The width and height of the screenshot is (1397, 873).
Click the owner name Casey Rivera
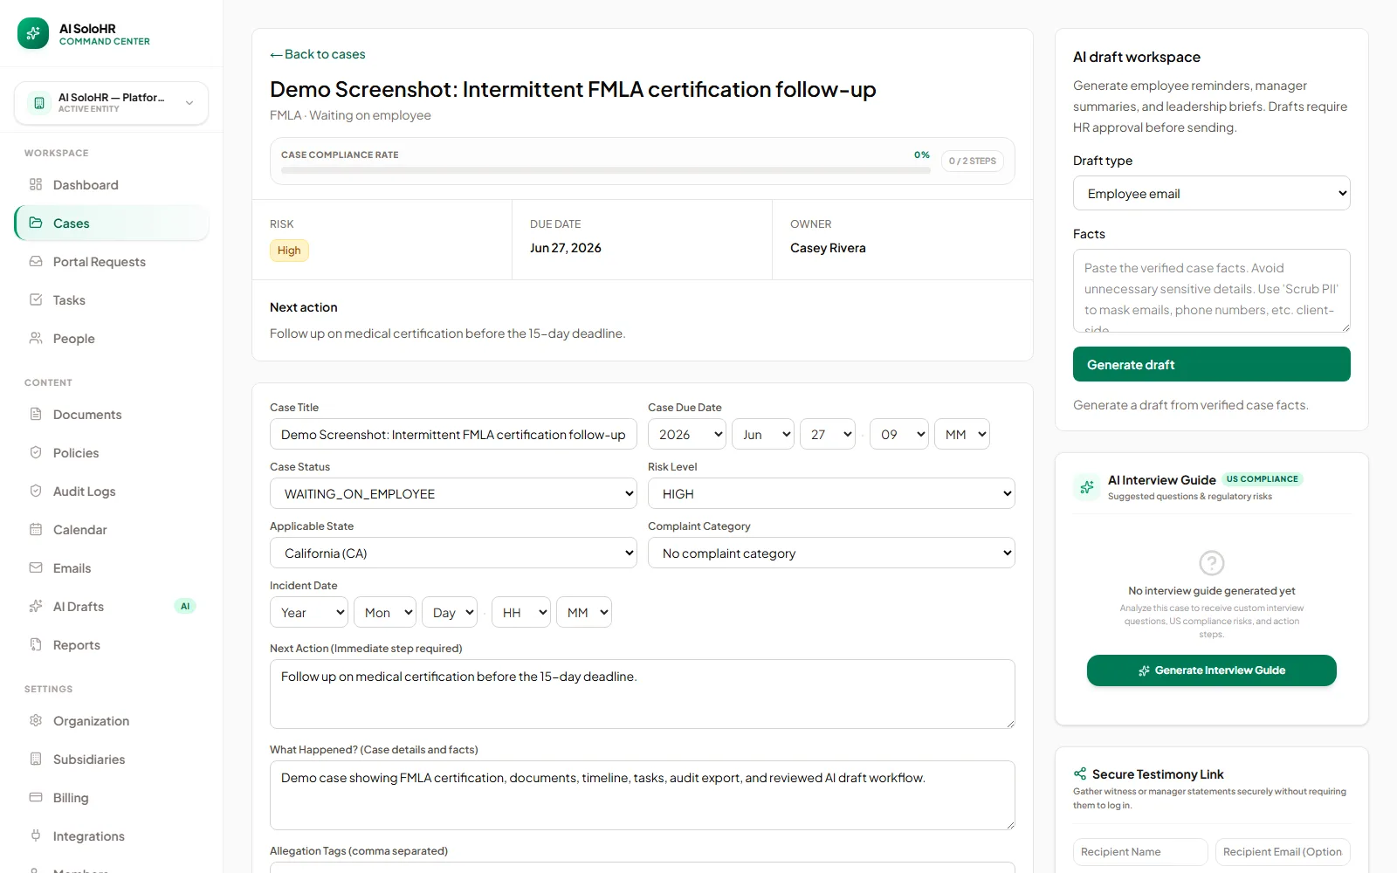[x=828, y=248]
